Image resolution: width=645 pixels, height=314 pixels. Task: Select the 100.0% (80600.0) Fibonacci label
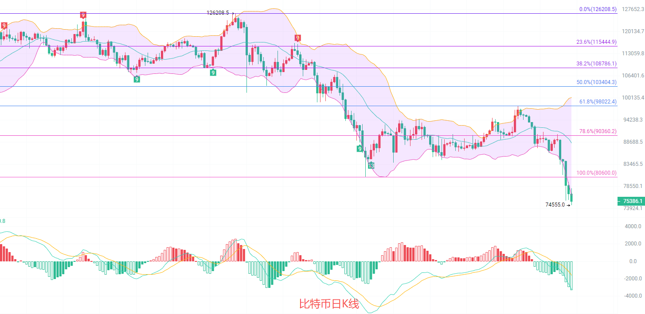click(596, 173)
